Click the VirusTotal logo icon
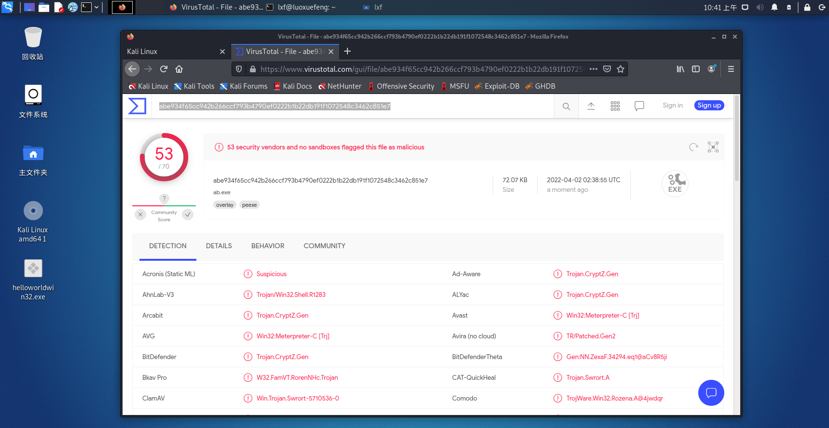The image size is (829, 428). 137,106
